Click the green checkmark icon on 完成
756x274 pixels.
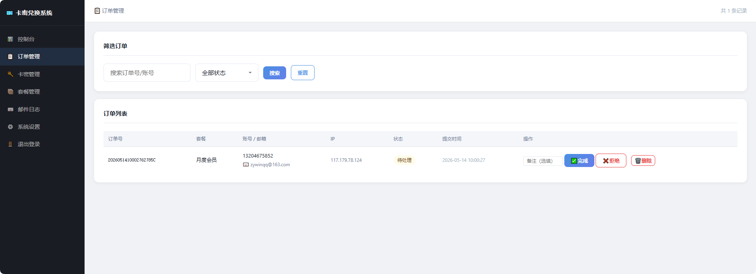coord(574,161)
